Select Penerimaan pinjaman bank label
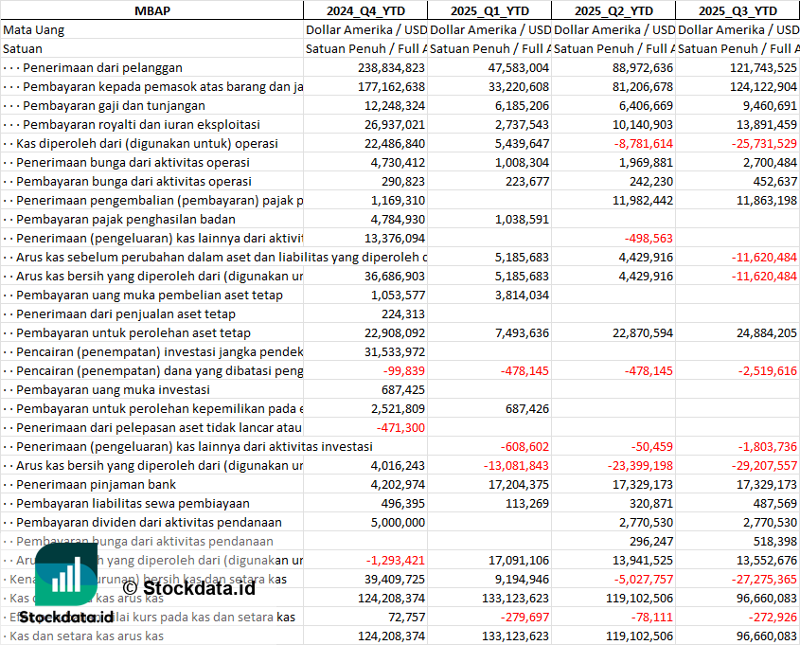 (96, 484)
